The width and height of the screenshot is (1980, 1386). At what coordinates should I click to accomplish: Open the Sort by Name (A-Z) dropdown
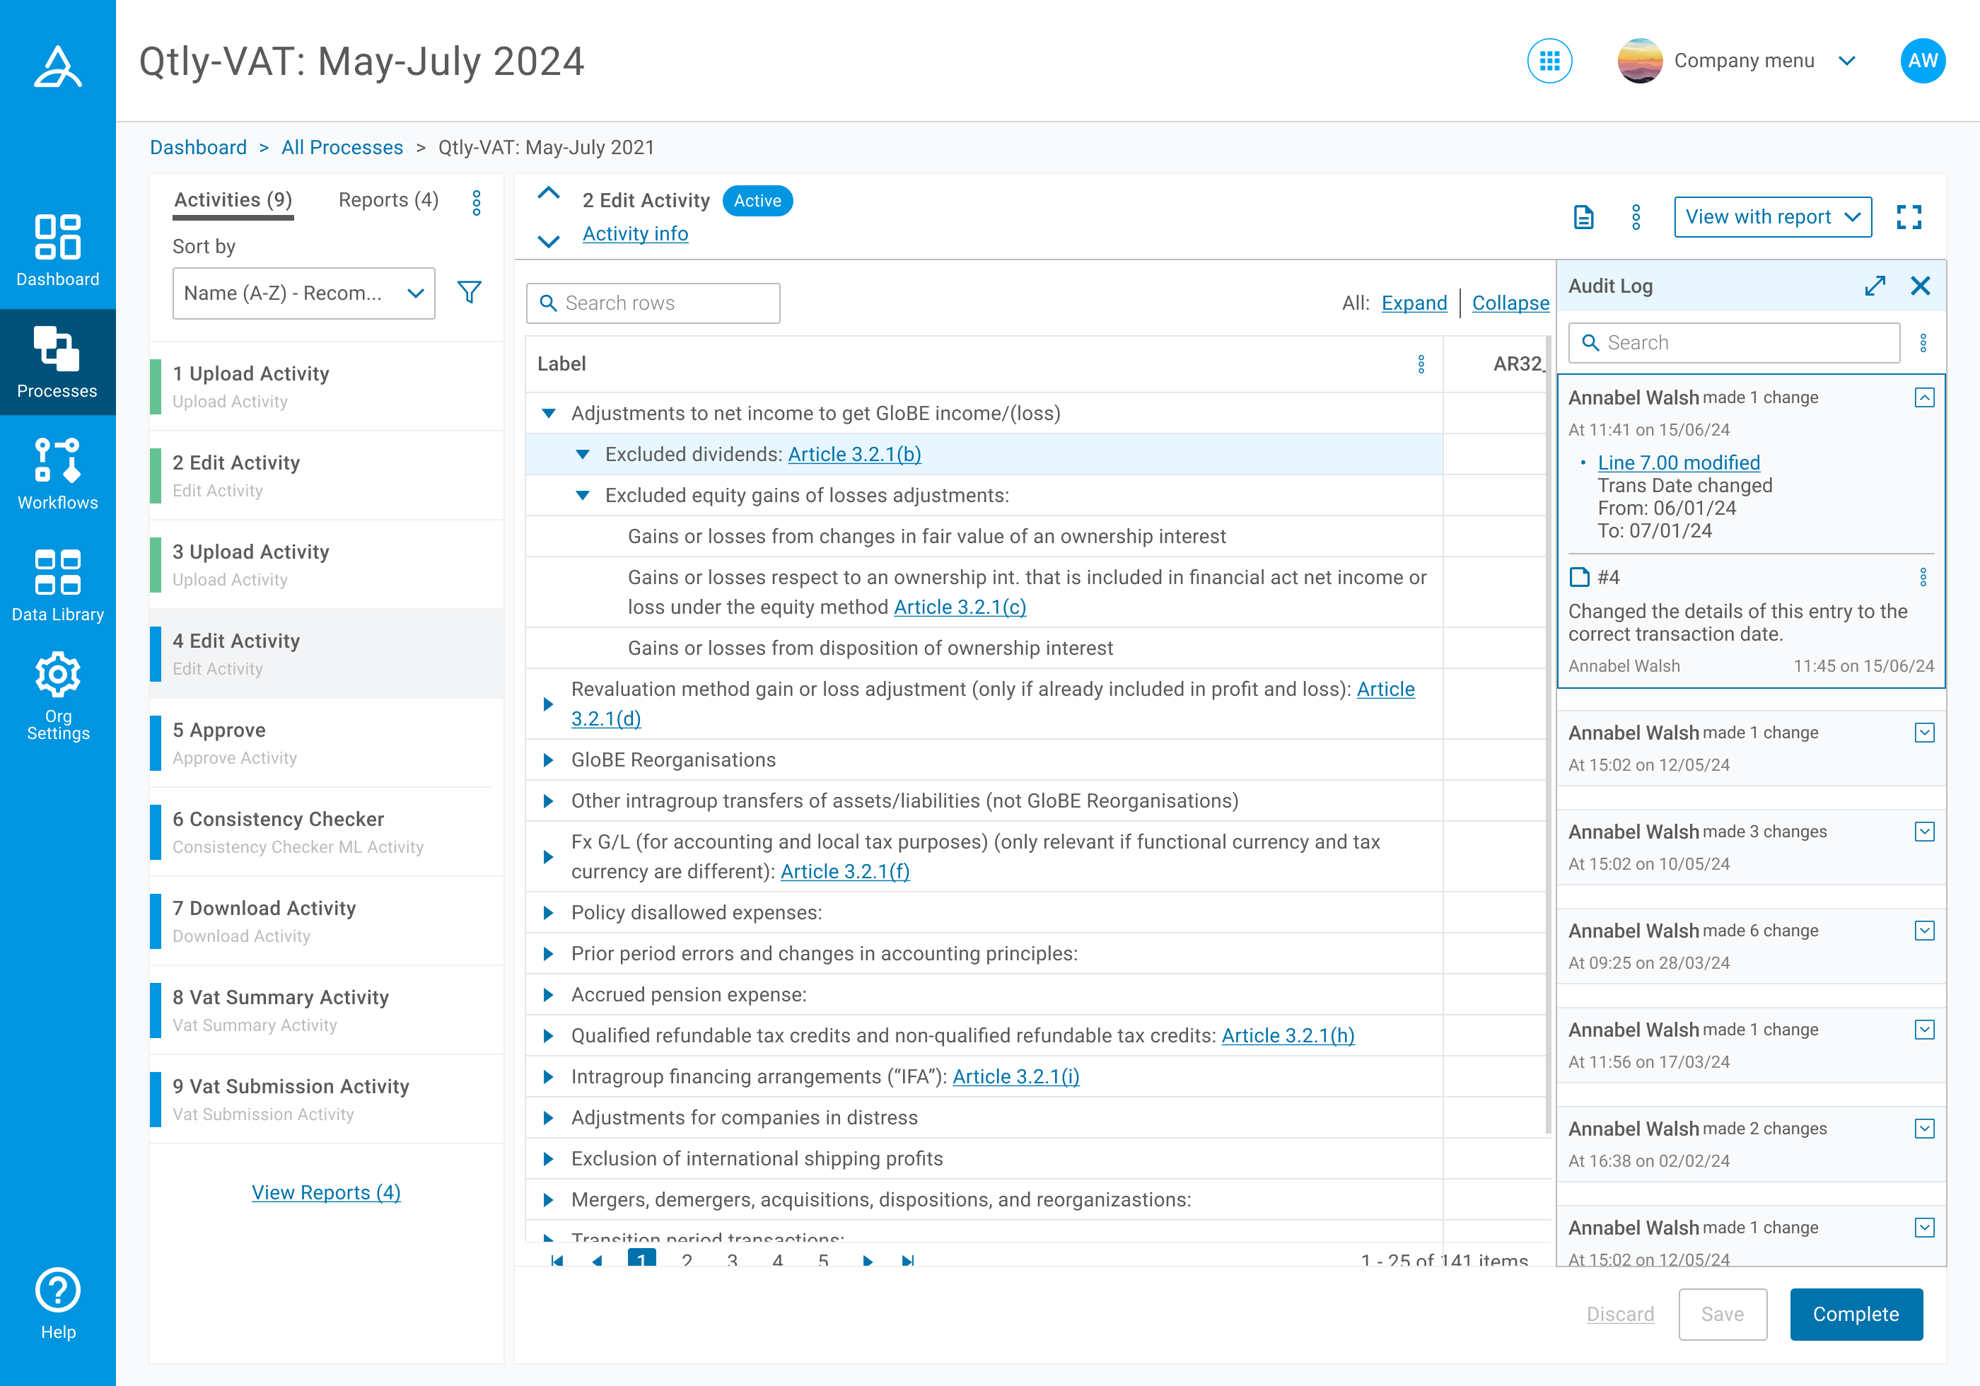[303, 293]
